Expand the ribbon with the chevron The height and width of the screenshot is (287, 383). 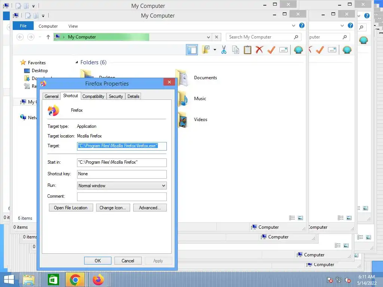(x=293, y=25)
